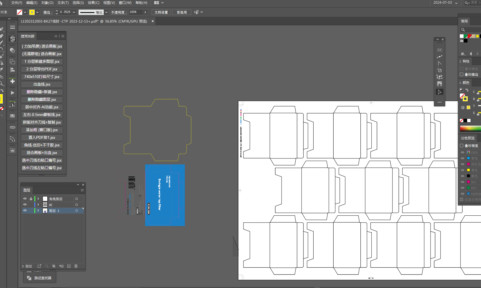Expand the DC layer chevron
This screenshot has height=288, width=481.
[38, 205]
